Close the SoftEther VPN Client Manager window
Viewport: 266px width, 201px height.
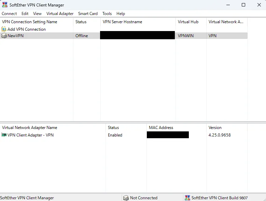(x=259, y=5)
